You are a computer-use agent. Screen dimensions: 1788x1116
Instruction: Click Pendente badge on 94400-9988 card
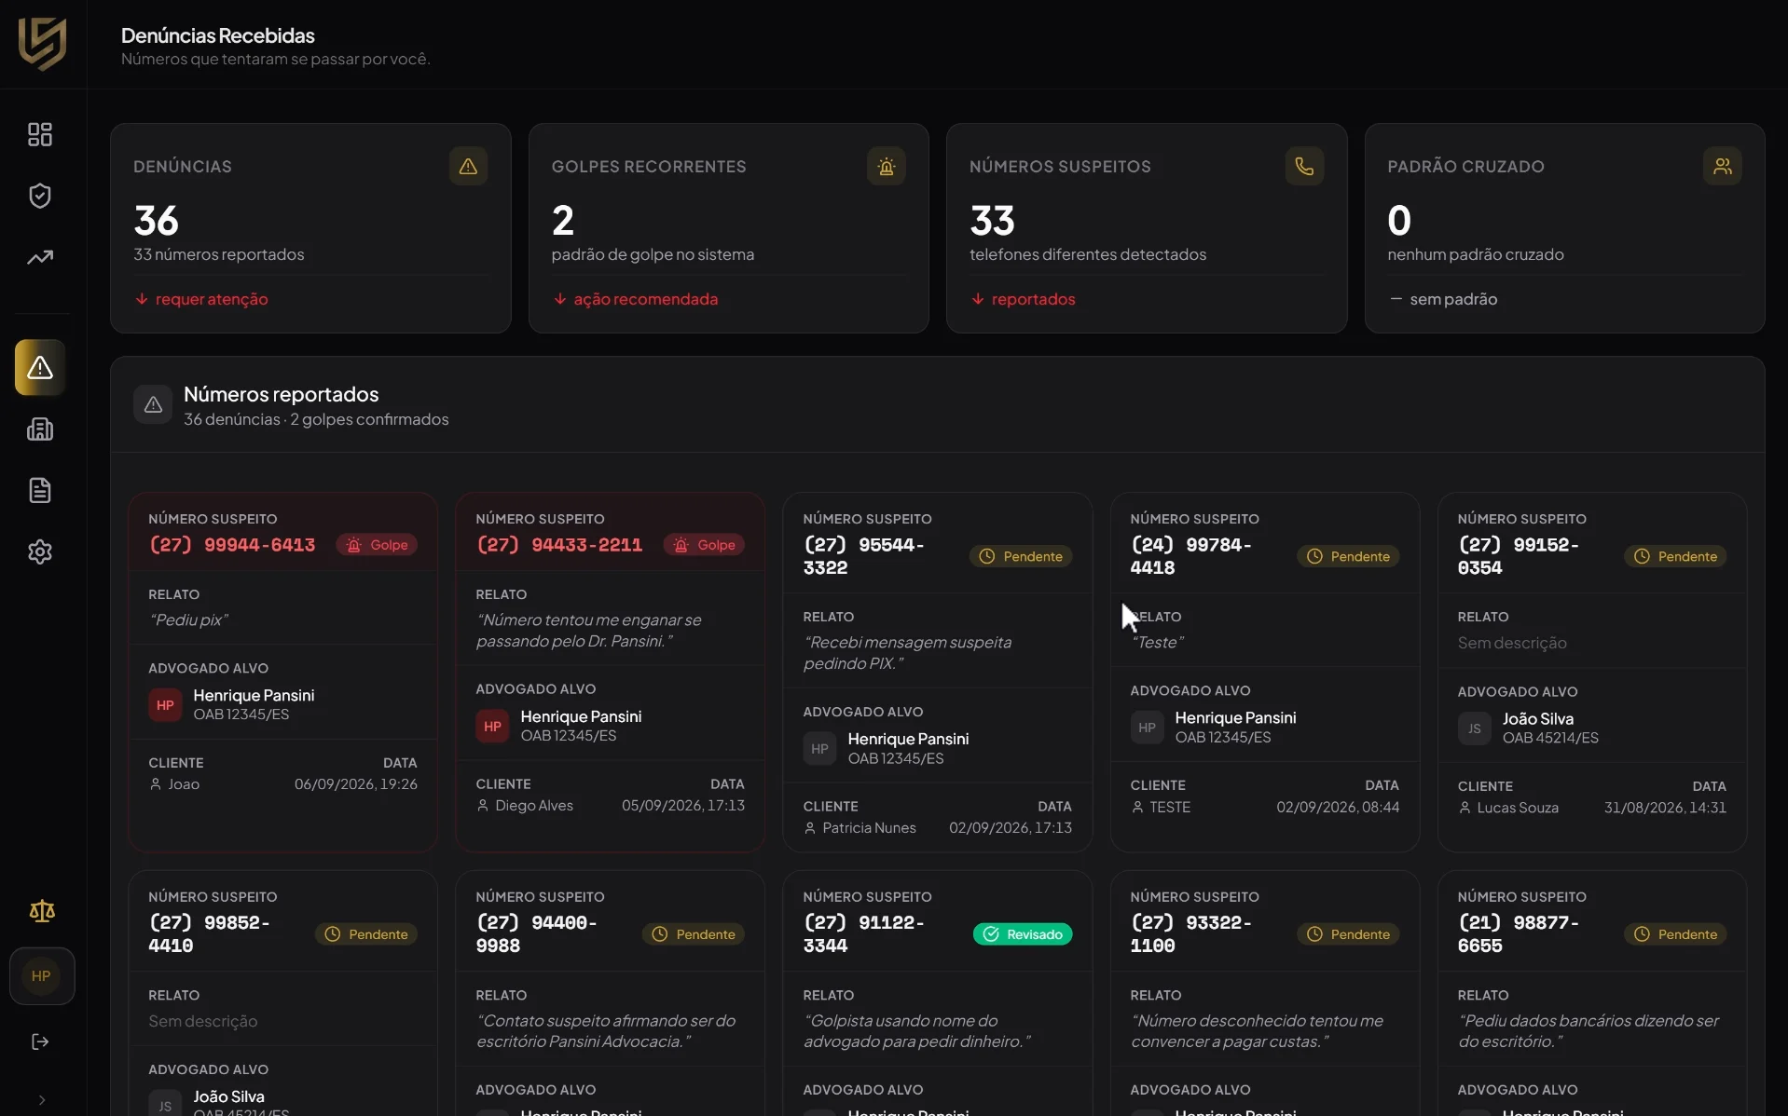point(695,934)
